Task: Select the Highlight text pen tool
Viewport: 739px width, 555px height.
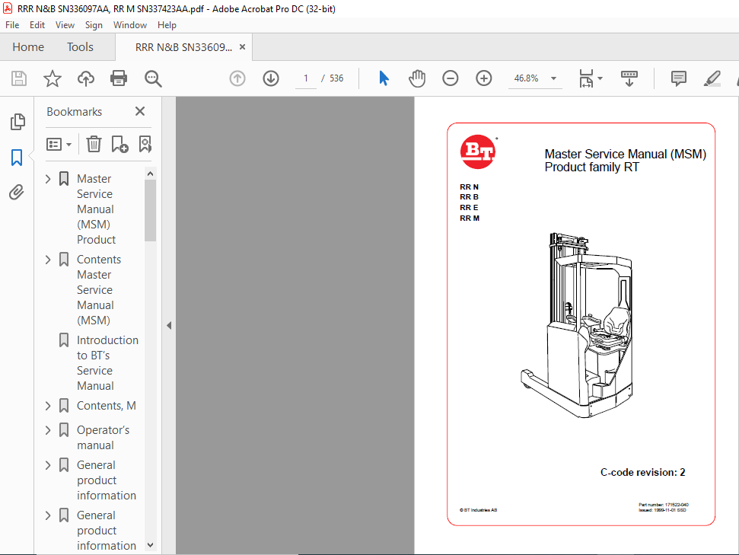Action: pos(712,78)
